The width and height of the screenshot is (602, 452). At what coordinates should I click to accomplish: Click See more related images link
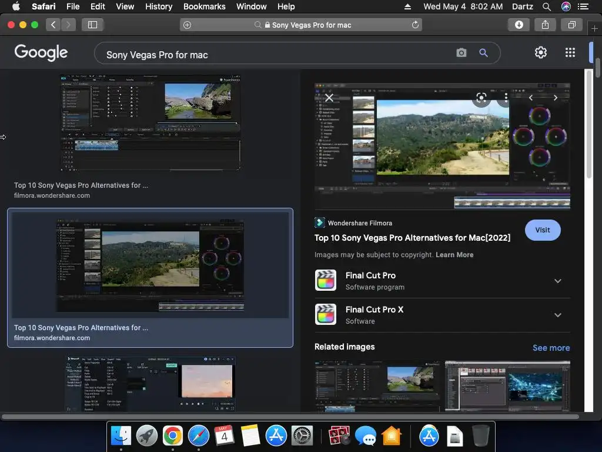click(551, 348)
